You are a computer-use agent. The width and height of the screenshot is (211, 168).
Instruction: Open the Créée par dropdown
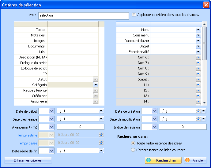click(96, 96)
